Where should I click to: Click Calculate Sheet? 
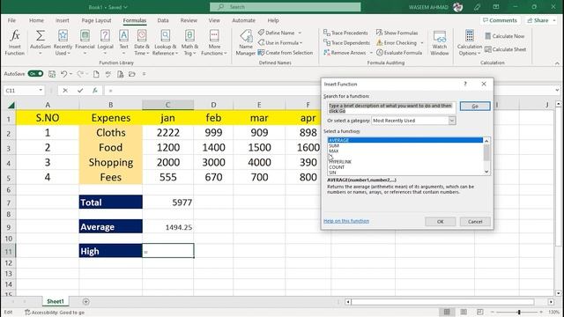click(x=505, y=49)
